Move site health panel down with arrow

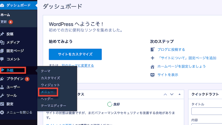tap(172, 94)
